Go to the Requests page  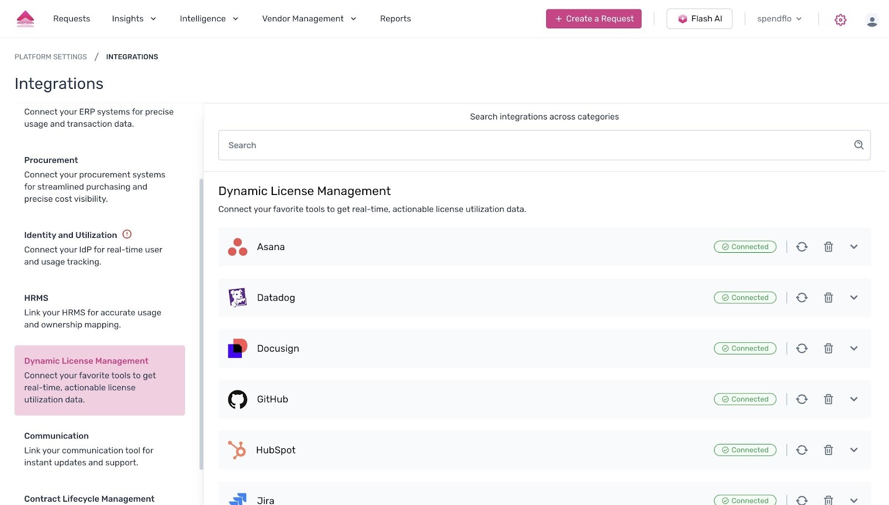[x=72, y=19]
